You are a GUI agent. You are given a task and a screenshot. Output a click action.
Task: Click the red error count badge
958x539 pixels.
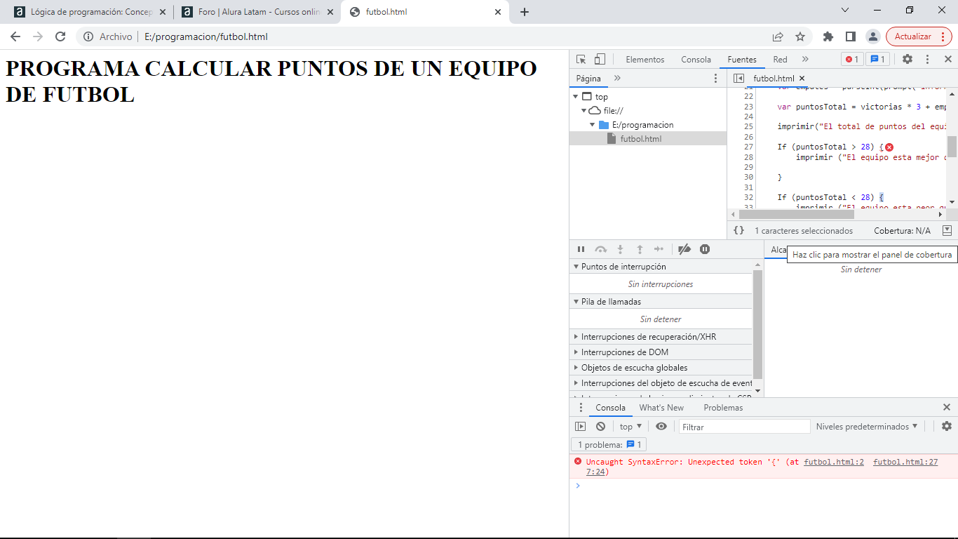tap(852, 60)
